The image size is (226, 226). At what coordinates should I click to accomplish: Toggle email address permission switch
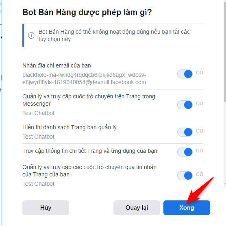tap(185, 74)
